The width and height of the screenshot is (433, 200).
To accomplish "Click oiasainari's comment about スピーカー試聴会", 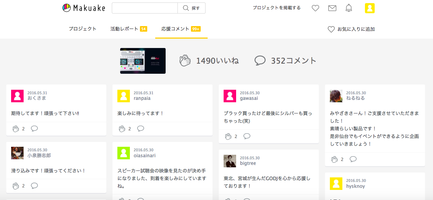I will [x=161, y=178].
